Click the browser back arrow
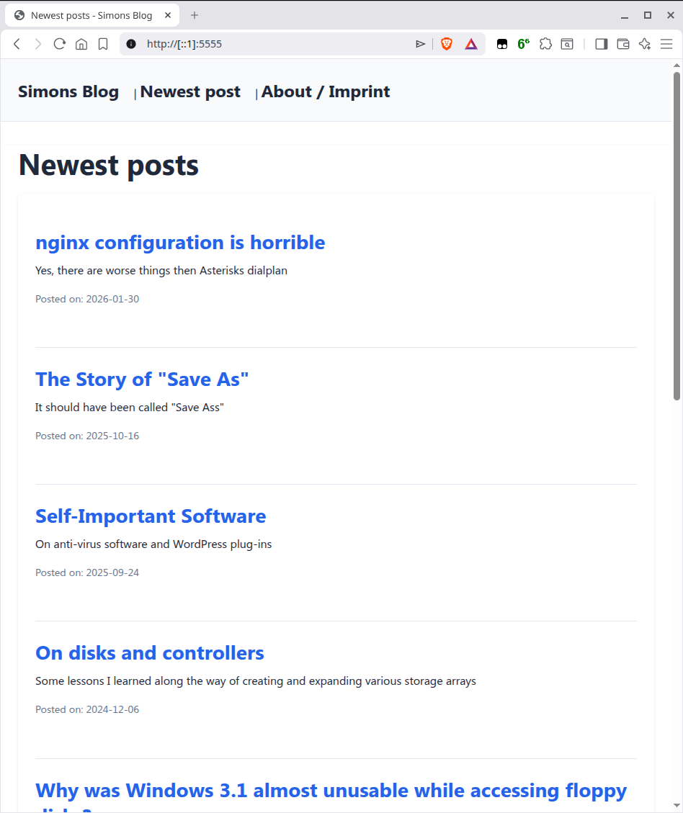Screen dimensions: 683x813 click(x=17, y=44)
